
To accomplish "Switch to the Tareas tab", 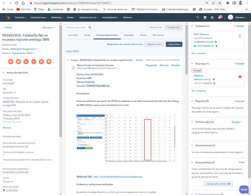I will (143, 35).
